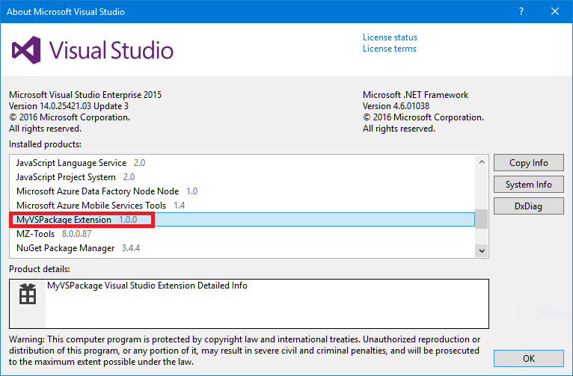Select JavaScript Project System row
This screenshot has width=573, height=376.
pos(242,177)
